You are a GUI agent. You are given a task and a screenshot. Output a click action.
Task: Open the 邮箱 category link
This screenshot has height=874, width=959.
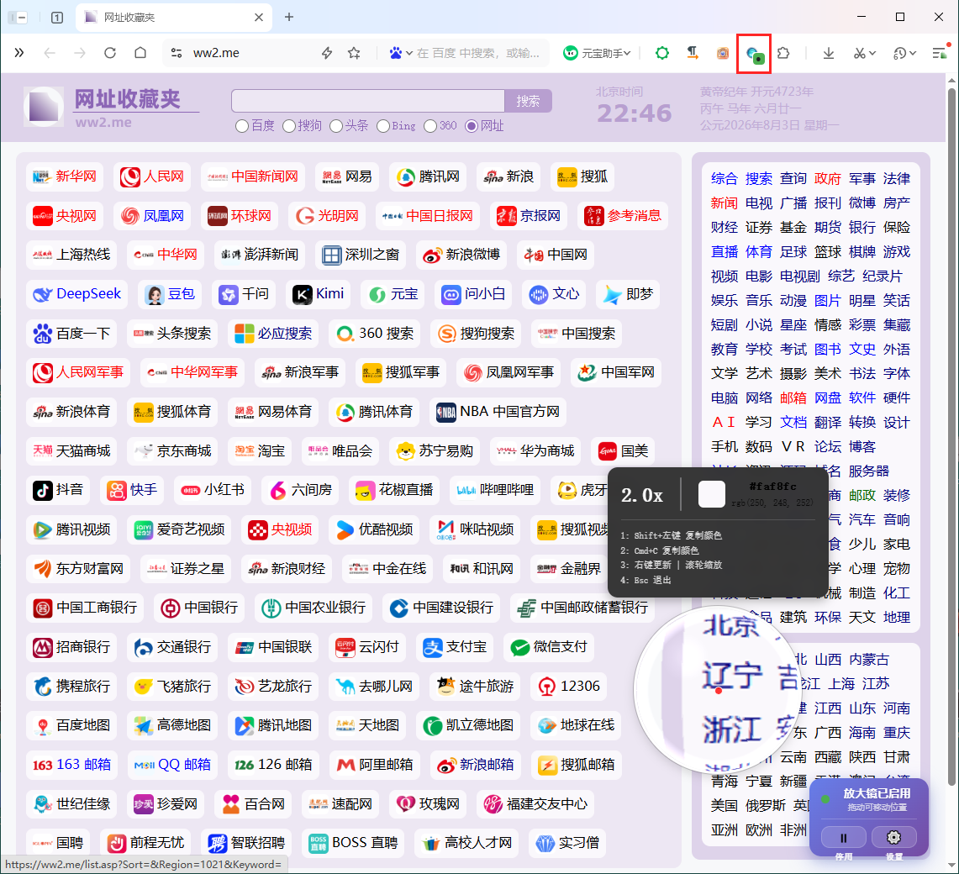(x=793, y=398)
